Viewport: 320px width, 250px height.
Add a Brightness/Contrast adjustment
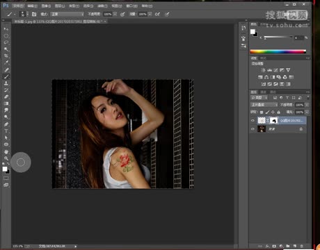263,70
